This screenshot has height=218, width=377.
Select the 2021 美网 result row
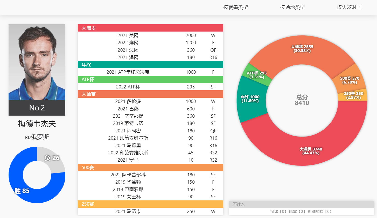pyautogui.click(x=150, y=35)
